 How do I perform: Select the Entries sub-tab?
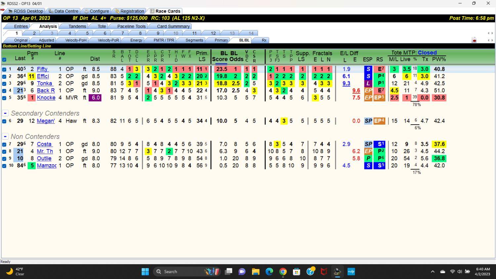click(21, 26)
